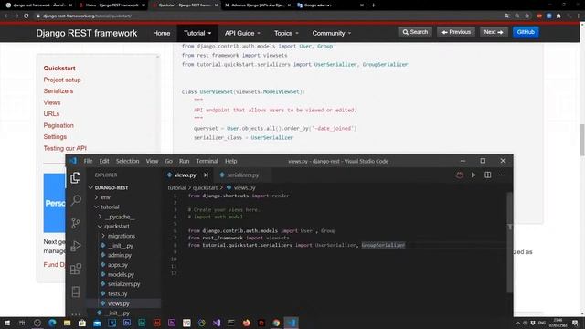Open Firefox from the taskbar
This screenshot has width=585, height=329.
coord(246,323)
